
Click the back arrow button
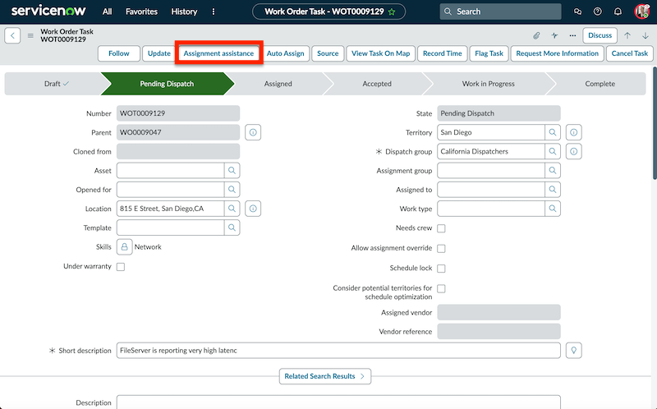tap(12, 35)
